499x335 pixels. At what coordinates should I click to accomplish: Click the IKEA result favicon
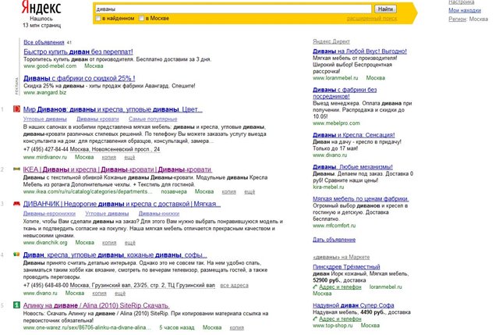[16, 169]
